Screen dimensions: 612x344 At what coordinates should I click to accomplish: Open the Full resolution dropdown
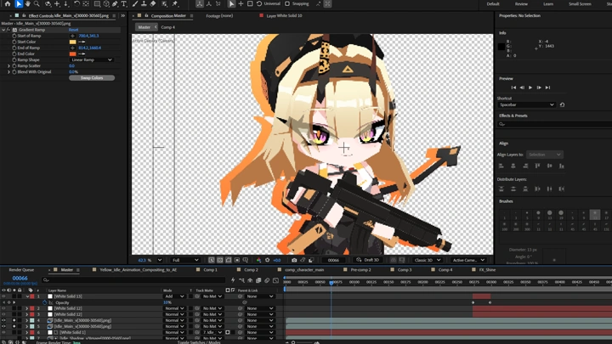tap(185, 260)
